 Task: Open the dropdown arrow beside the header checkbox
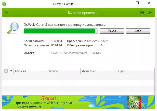11,71
